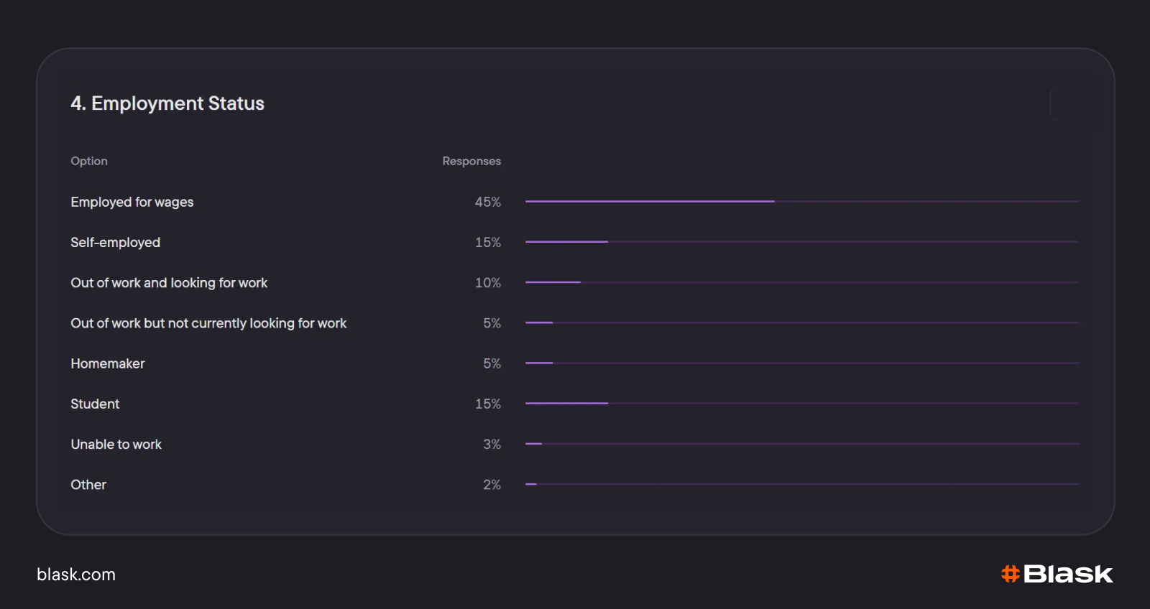This screenshot has width=1150, height=609.
Task: Click the "4. Employment Status" heading
Action: click(x=167, y=103)
